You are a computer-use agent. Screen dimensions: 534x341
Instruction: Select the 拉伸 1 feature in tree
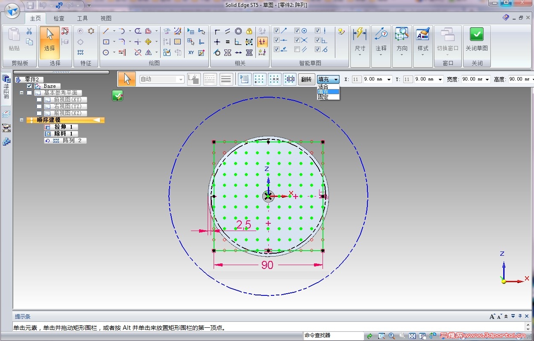tap(61, 127)
